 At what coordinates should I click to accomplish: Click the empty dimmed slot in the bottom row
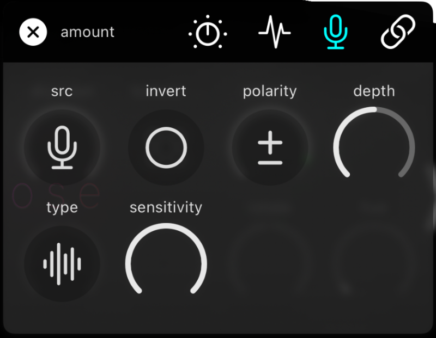pyautogui.click(x=269, y=263)
